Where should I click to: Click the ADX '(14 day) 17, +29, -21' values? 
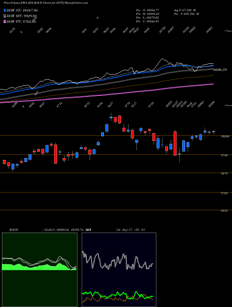[130, 230]
